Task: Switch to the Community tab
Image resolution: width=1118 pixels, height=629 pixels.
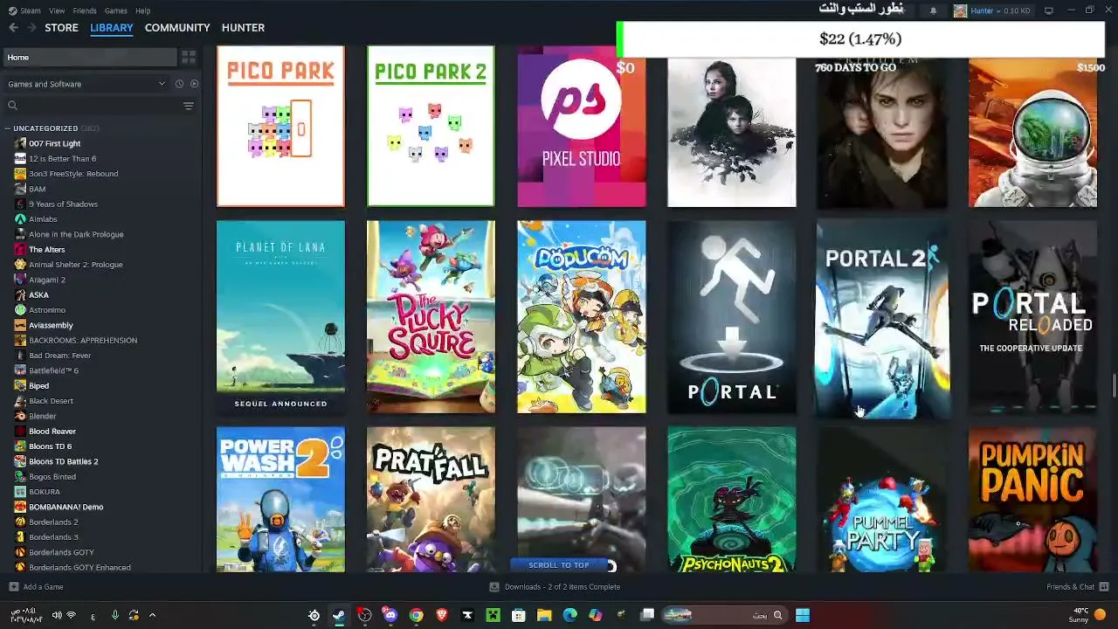Action: pos(177,28)
